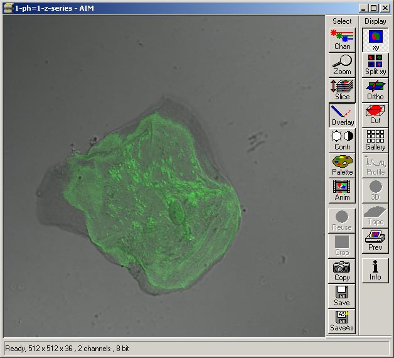Open the Ortho orthogonal view
The height and width of the screenshot is (358, 394).
tap(375, 90)
